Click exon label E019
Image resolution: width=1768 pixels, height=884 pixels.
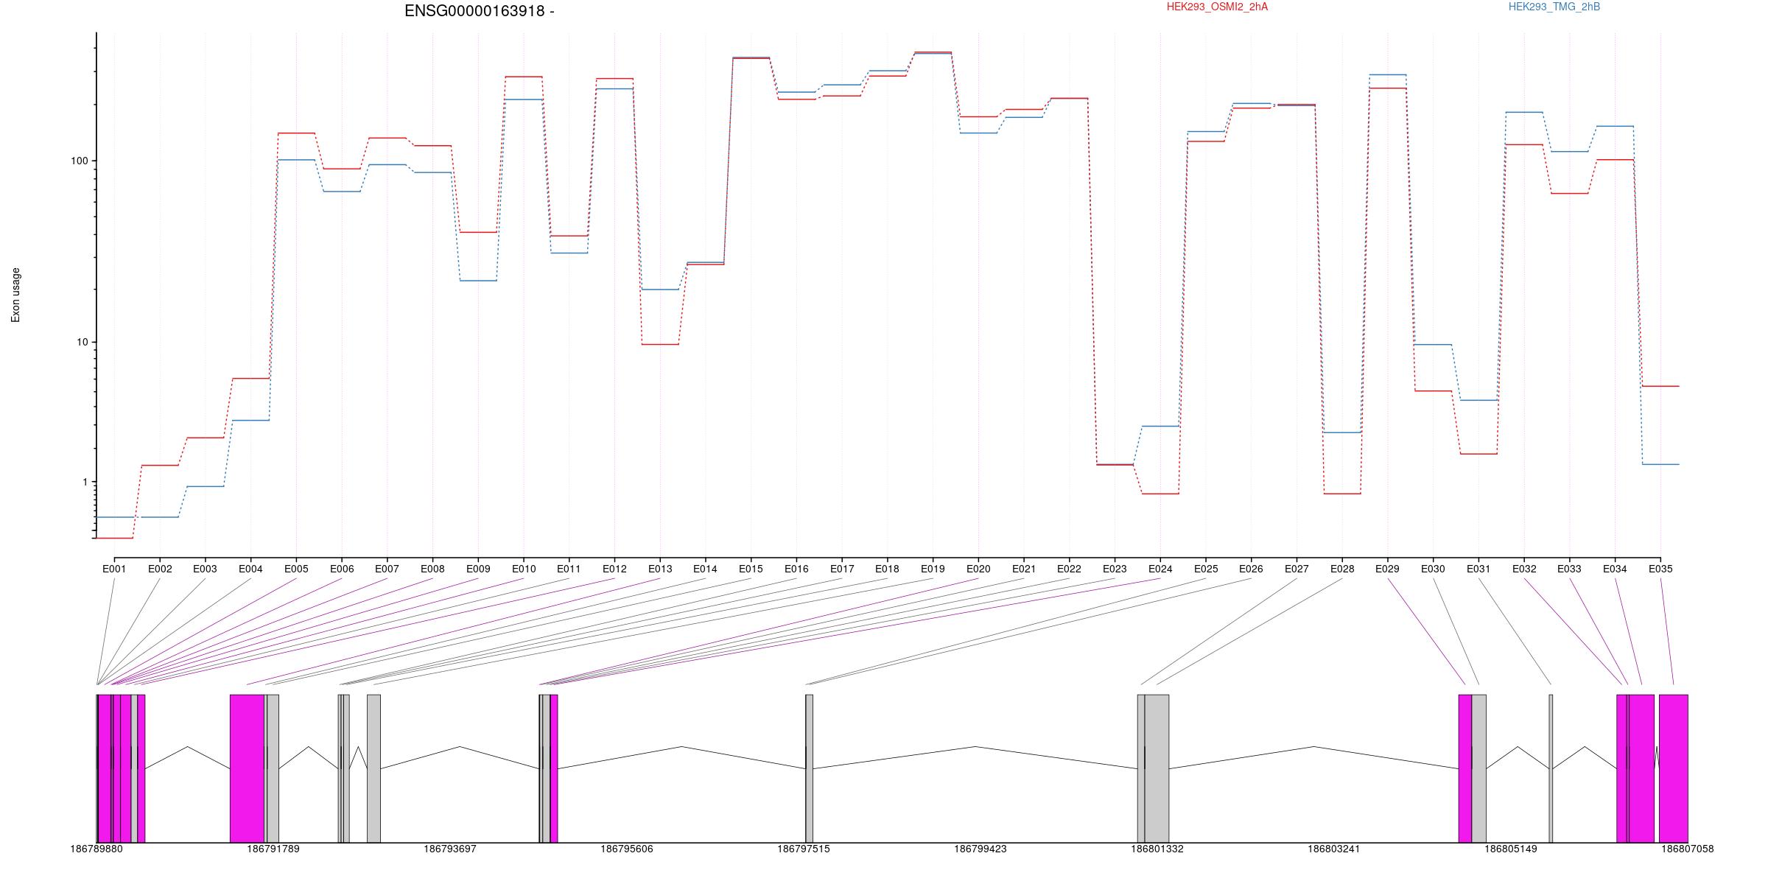[933, 569]
